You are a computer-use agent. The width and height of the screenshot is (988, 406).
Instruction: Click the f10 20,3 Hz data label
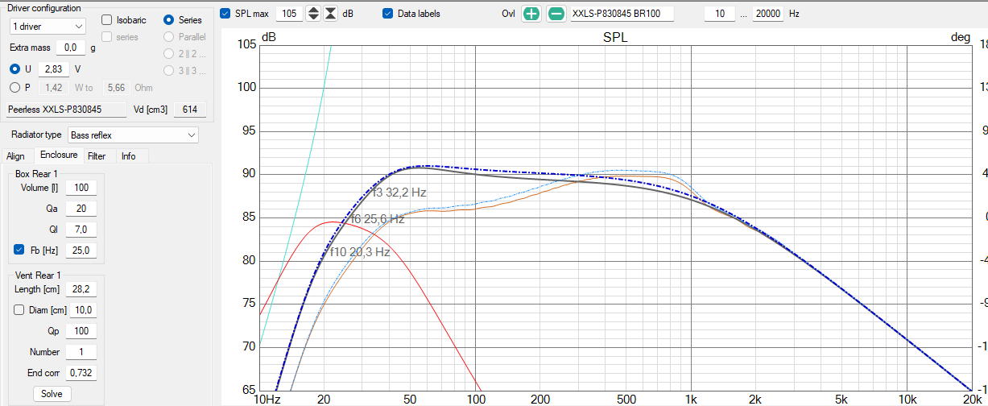point(360,252)
